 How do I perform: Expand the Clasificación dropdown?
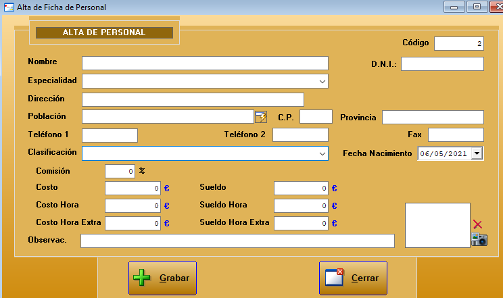[x=322, y=153]
